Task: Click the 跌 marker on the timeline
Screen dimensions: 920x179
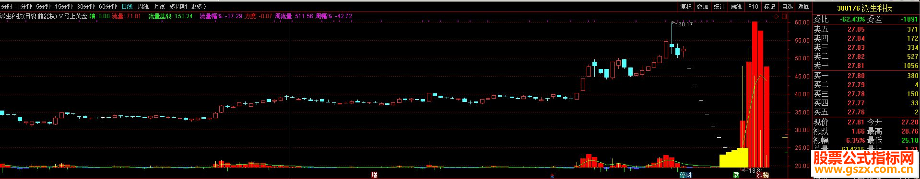Action: 736,175
